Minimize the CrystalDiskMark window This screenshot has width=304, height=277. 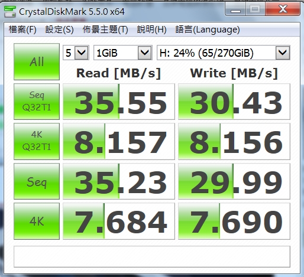(x=235, y=9)
